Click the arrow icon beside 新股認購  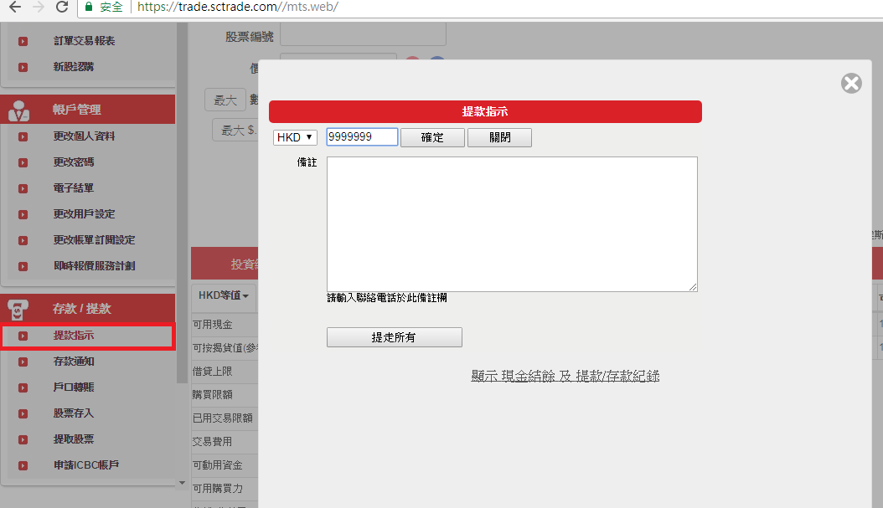click(x=23, y=67)
